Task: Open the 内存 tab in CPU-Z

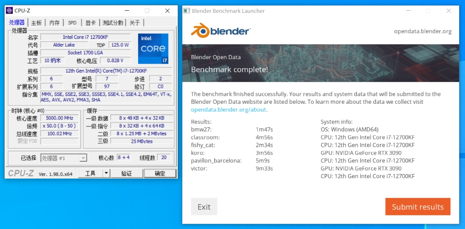Action: pos(54,23)
